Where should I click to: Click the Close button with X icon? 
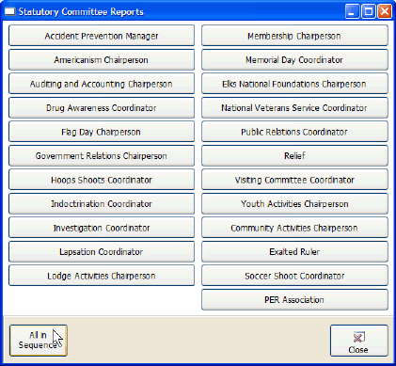pos(358,341)
